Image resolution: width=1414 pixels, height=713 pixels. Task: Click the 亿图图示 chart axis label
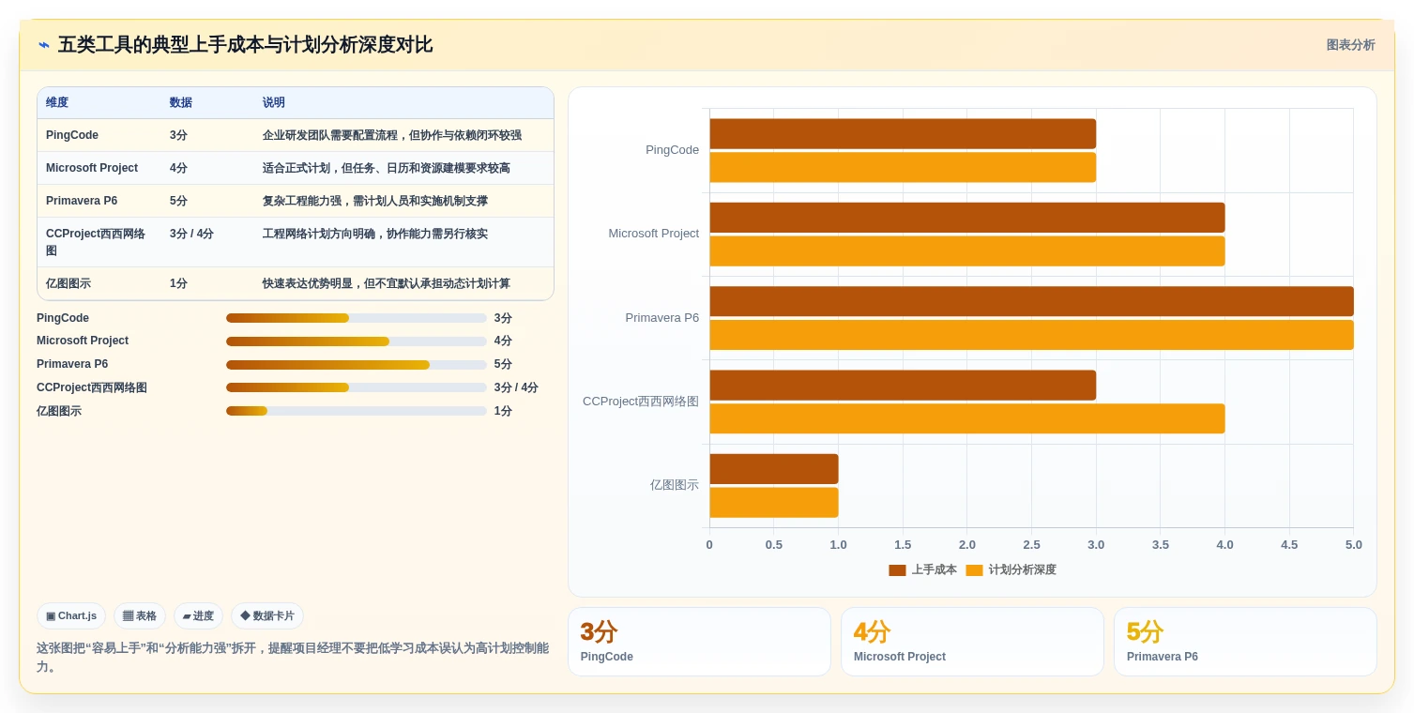[x=675, y=485]
